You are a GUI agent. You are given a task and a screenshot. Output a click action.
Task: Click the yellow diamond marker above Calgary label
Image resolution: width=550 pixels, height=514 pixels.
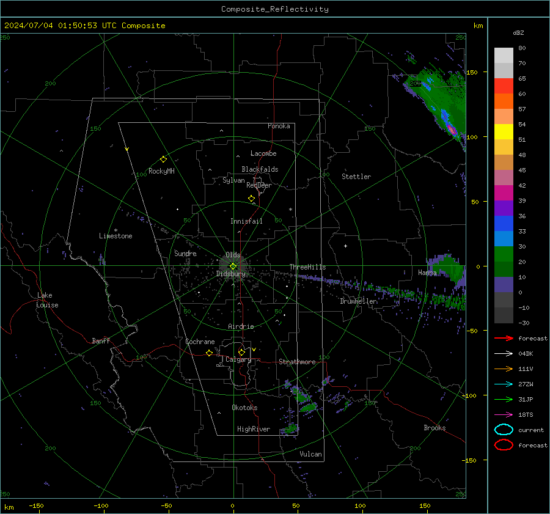coord(241,352)
